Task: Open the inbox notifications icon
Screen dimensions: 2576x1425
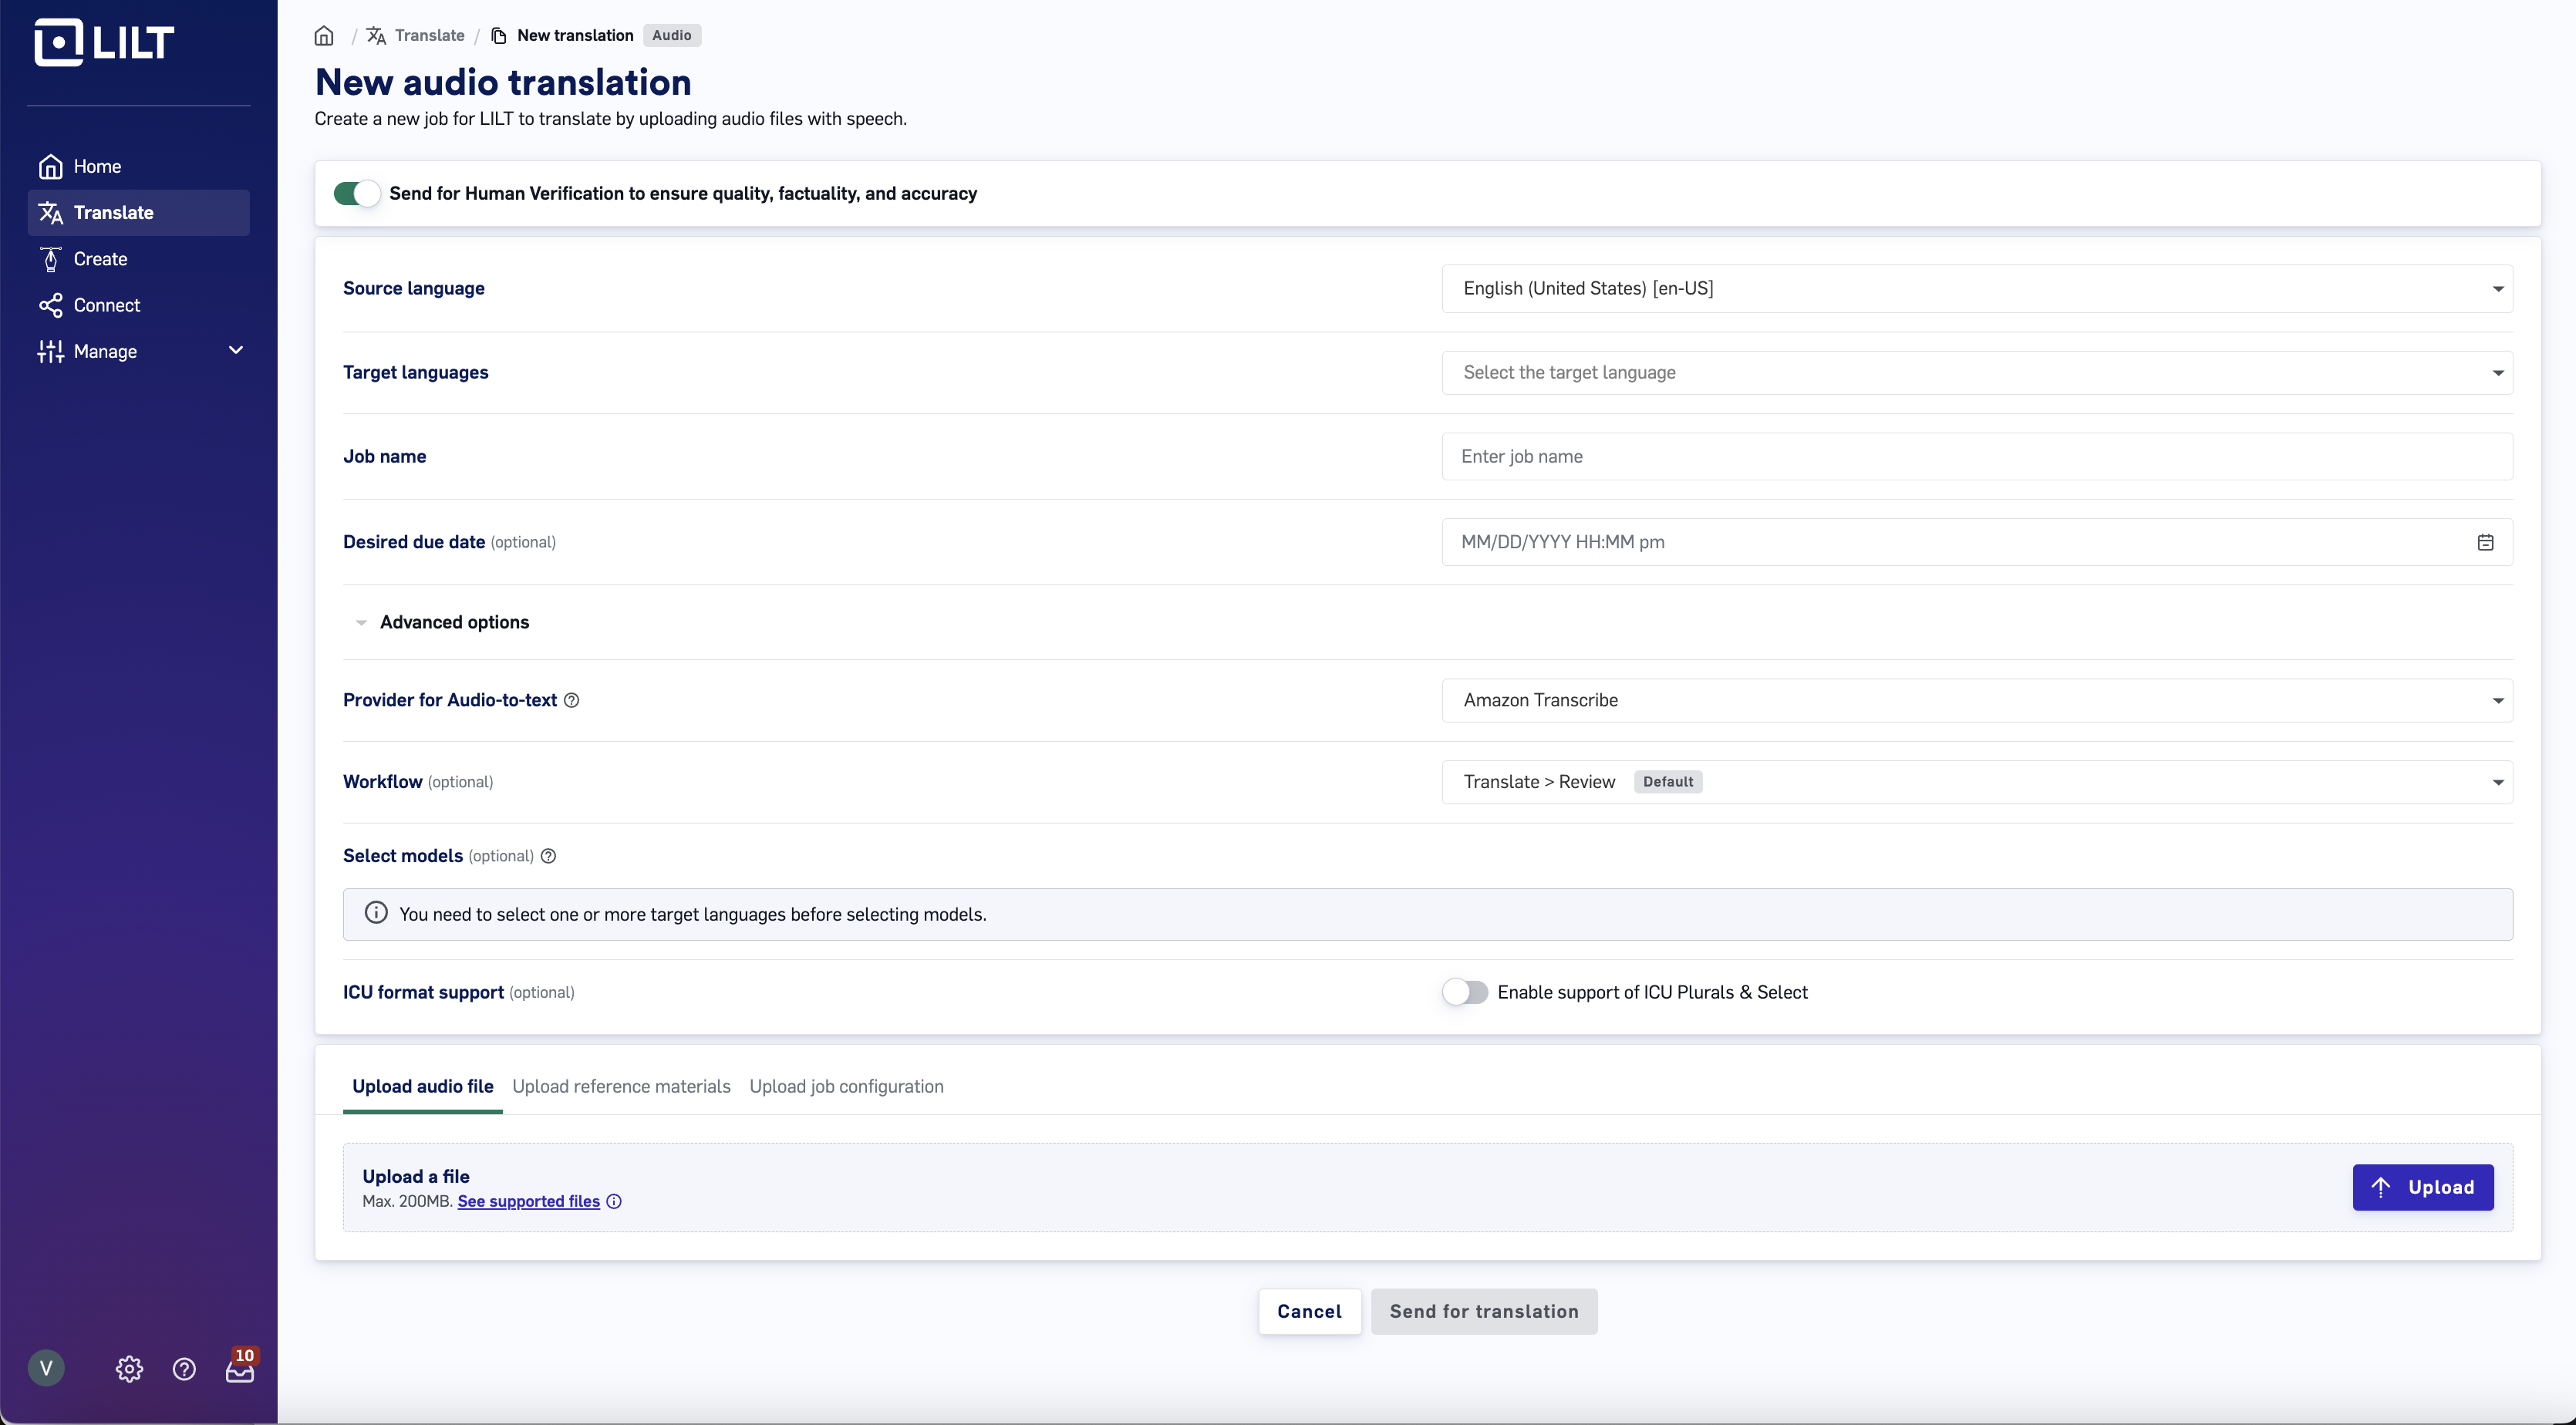Action: 240,1369
